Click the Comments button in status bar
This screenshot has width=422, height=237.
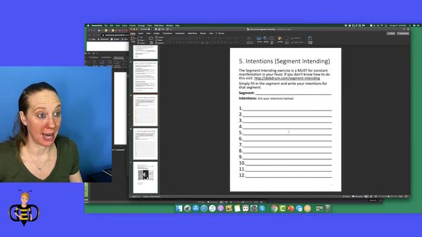click(x=357, y=196)
